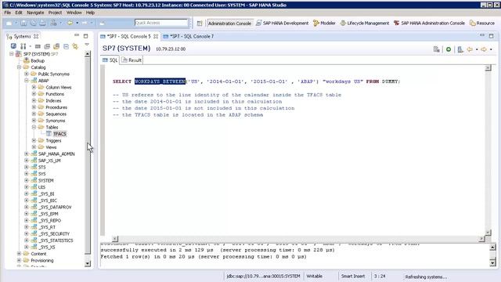Collapse the Catalog folder
The width and height of the screenshot is (501, 282).
click(19, 67)
